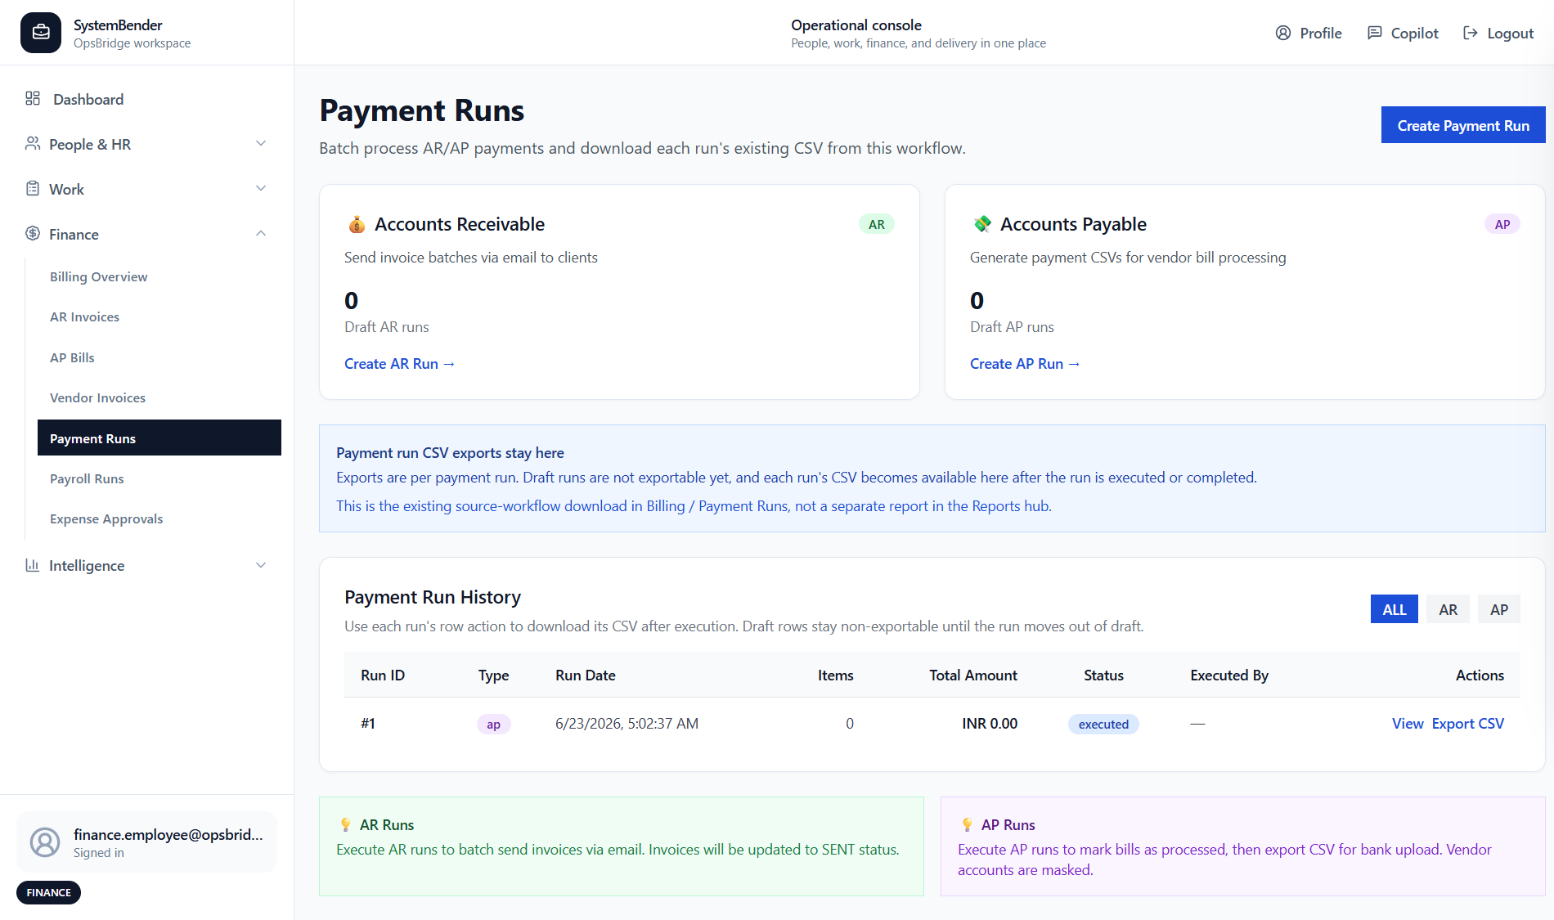1554x920 pixels.
Task: Click the Status column header
Action: pyautogui.click(x=1103, y=675)
